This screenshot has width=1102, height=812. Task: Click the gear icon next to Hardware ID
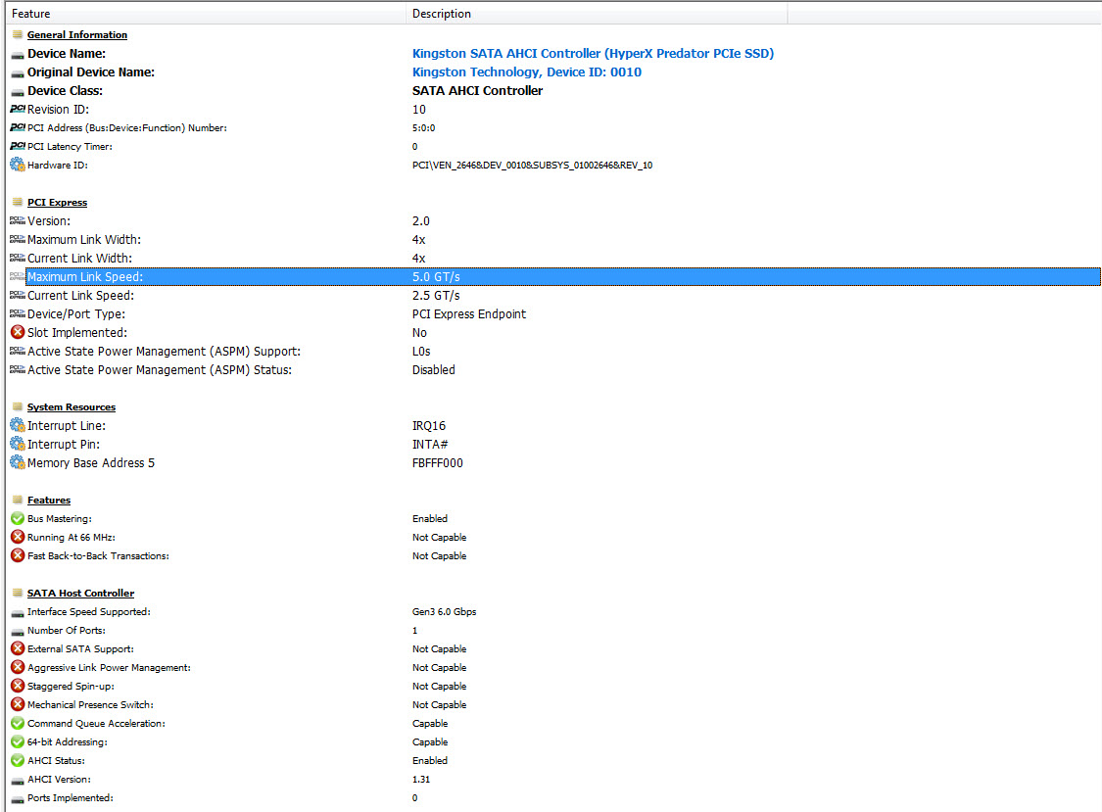pyautogui.click(x=18, y=165)
